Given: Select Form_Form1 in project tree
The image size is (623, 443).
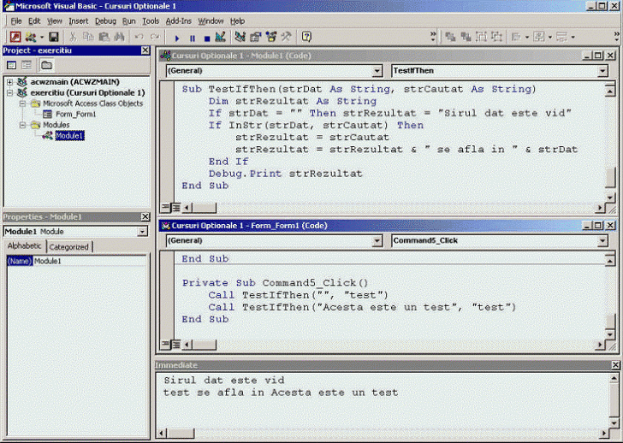Looking at the screenshot, I should 75,115.
